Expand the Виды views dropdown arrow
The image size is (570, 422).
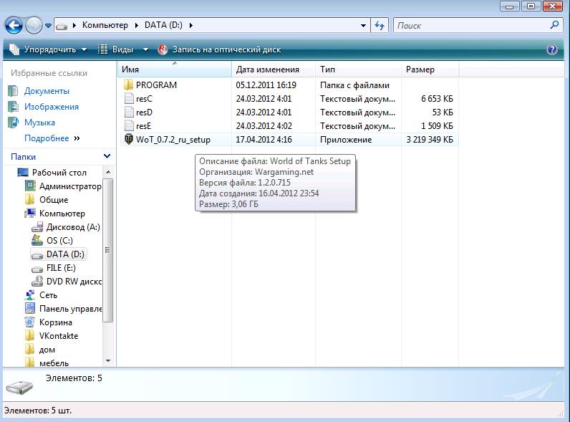(145, 49)
